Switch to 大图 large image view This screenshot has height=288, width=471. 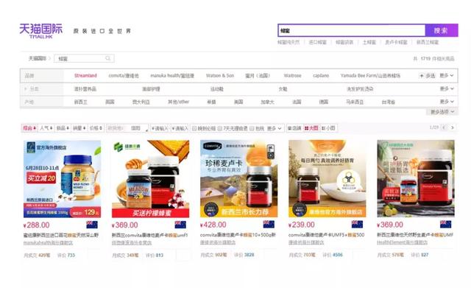pyautogui.click(x=311, y=128)
